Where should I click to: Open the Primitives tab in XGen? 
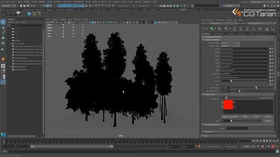click(x=206, y=34)
